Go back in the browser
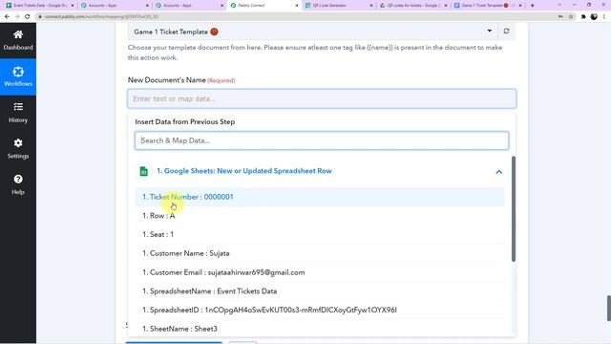 click(x=7, y=17)
